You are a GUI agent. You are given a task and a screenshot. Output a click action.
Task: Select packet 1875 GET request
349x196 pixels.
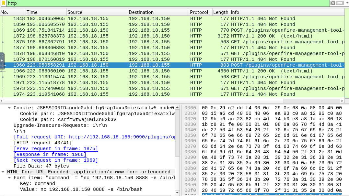(172, 42)
